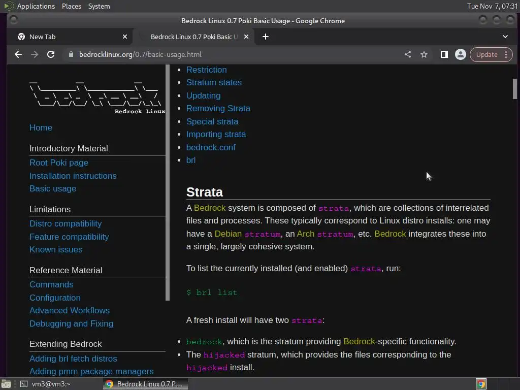Image resolution: width=520 pixels, height=390 pixels.
Task: Open Advanced Workflows link
Action: 69,311
